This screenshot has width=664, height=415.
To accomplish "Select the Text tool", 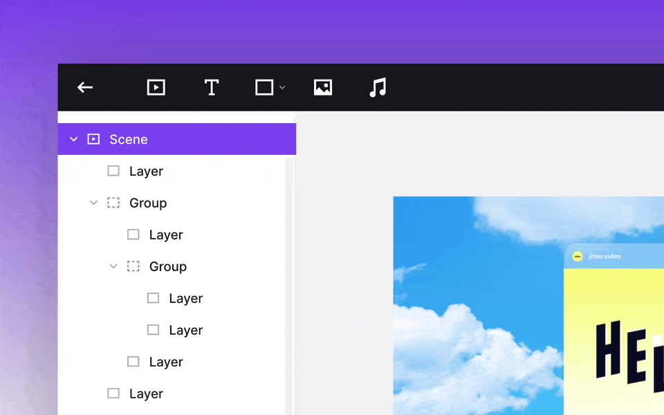I will (x=212, y=88).
